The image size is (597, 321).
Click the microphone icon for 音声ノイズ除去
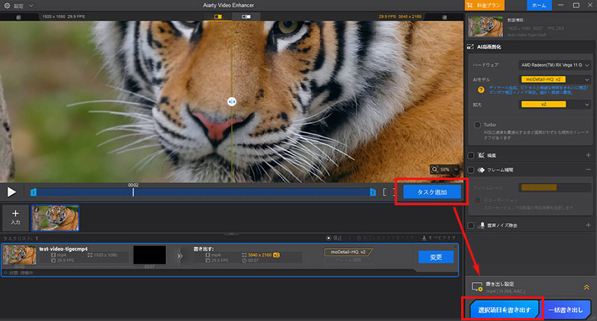pos(482,225)
